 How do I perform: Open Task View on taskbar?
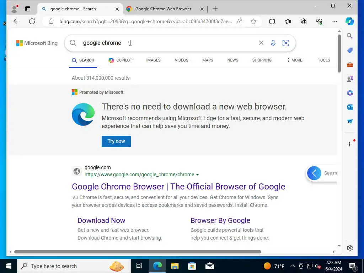pyautogui.click(x=139, y=266)
